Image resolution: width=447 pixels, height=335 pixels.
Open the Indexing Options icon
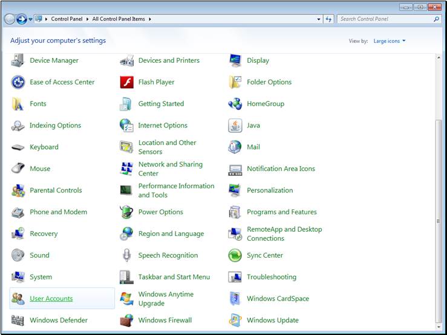tap(18, 126)
